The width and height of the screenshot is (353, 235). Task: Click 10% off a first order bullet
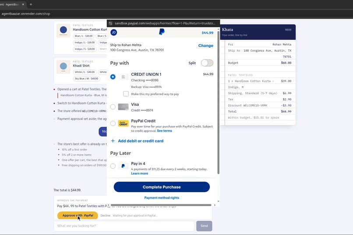(x=74, y=150)
